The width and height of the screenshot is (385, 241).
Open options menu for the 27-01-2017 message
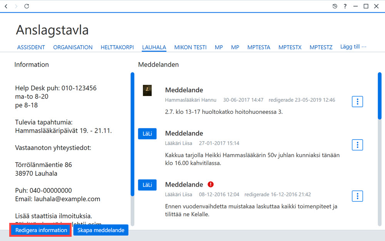[357, 145]
